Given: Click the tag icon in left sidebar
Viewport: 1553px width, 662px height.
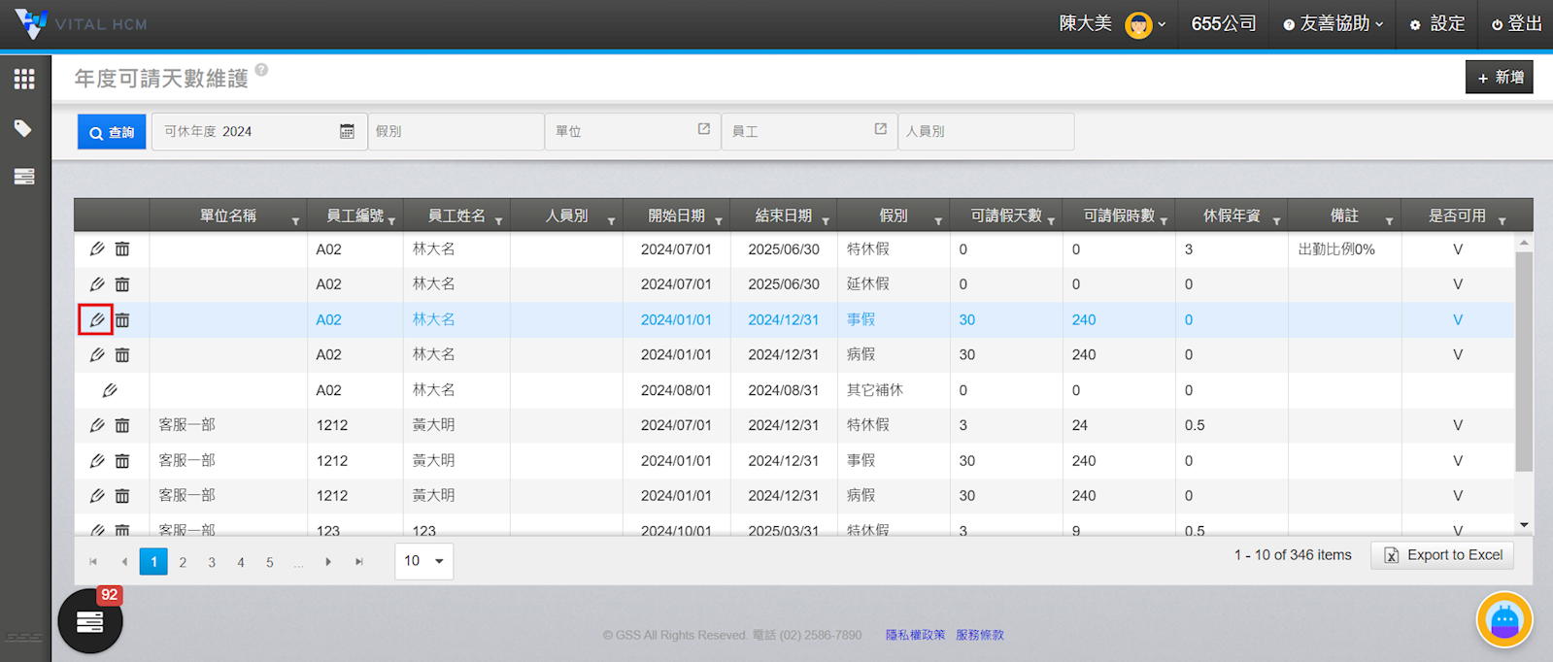Looking at the screenshot, I should coord(23,128).
